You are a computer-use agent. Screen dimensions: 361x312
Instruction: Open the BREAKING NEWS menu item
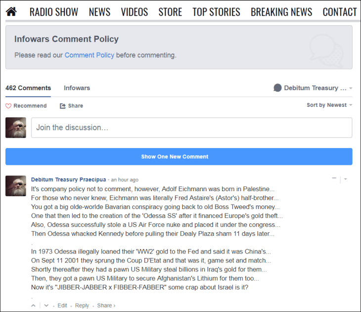pyautogui.click(x=281, y=12)
